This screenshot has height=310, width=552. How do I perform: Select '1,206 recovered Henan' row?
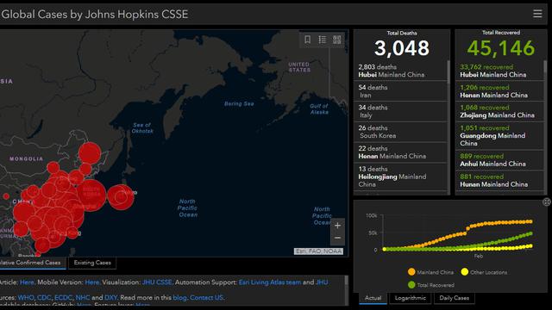500,91
